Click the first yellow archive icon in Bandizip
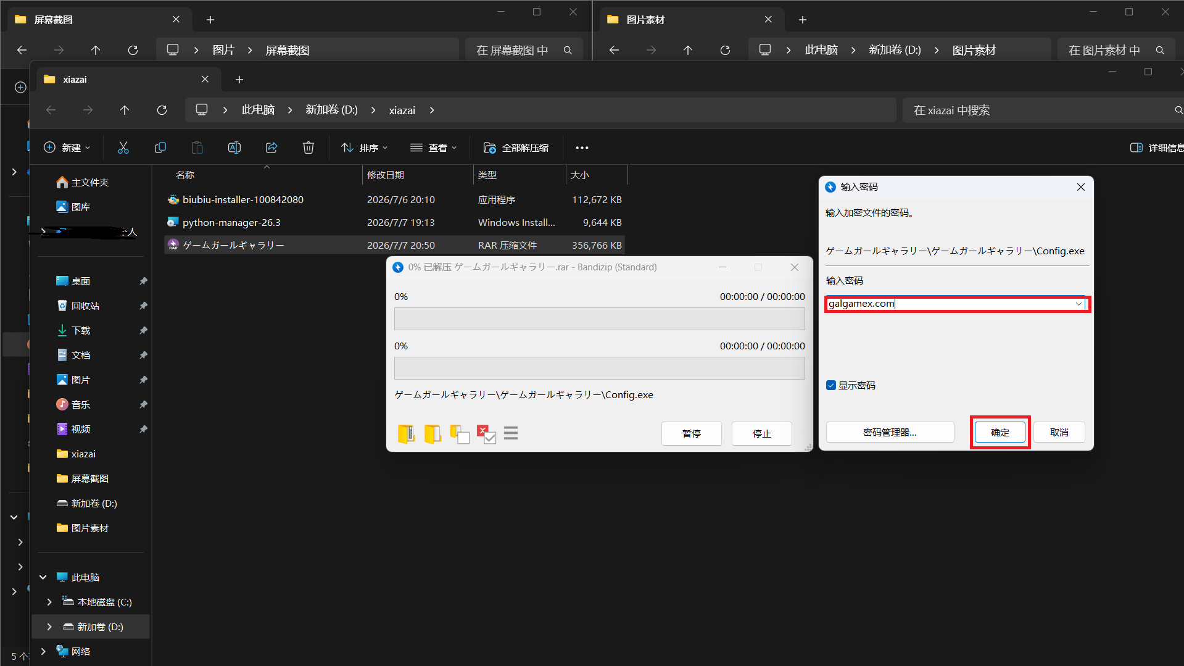Screen dimensions: 1184x666 click(x=406, y=434)
